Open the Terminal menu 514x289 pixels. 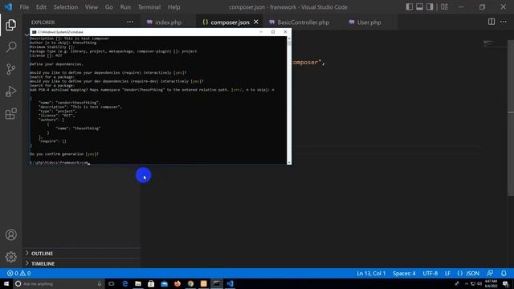(x=149, y=7)
